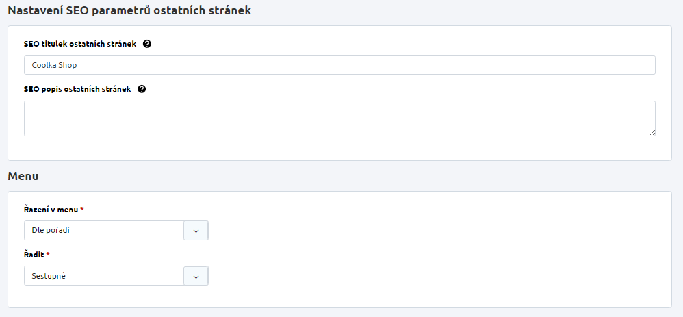
Task: Focus the SEO titulek ostatních stránek input
Action: [339, 65]
